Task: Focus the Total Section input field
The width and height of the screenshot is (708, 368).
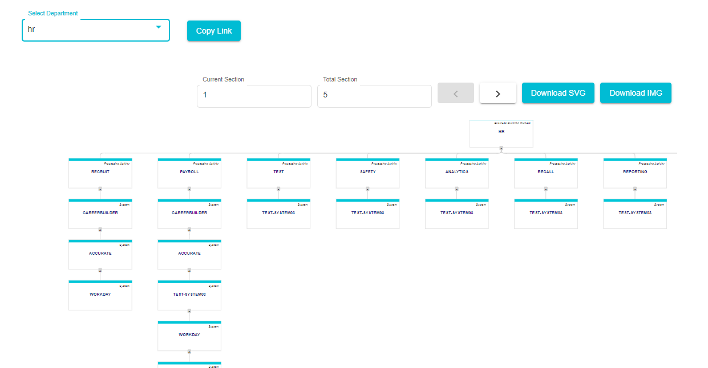Action: tap(374, 96)
